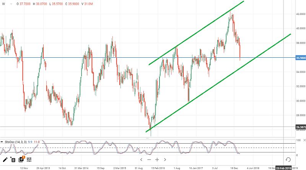This screenshot has height=170, width=306.
Task: Click the 2 Mar 2015 date label
Action: [119, 168]
